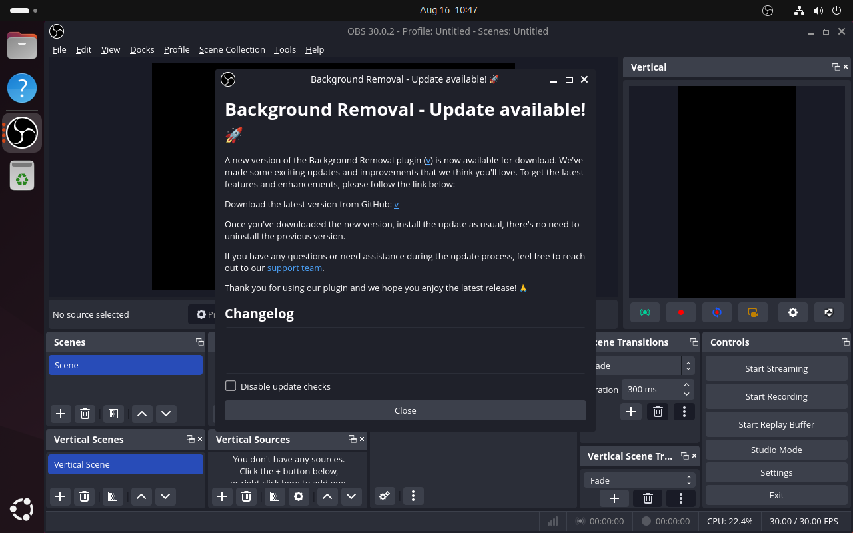Toggle vertical replay buffer icon
Screen dimensions: 853x533
[717, 312]
